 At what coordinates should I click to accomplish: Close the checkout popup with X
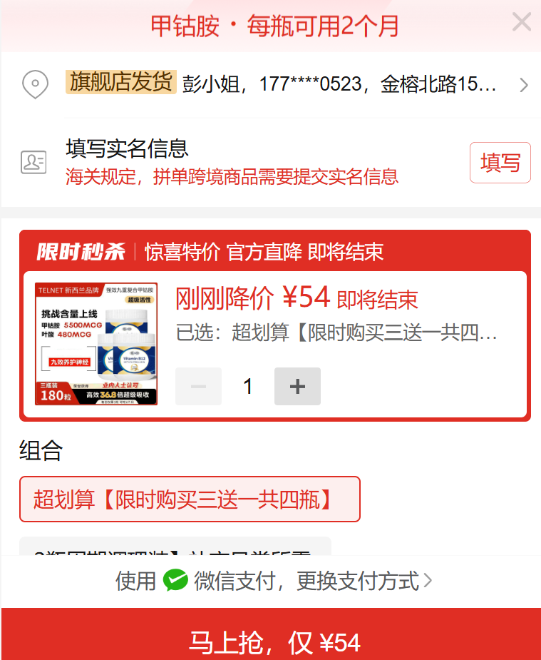pos(521,22)
